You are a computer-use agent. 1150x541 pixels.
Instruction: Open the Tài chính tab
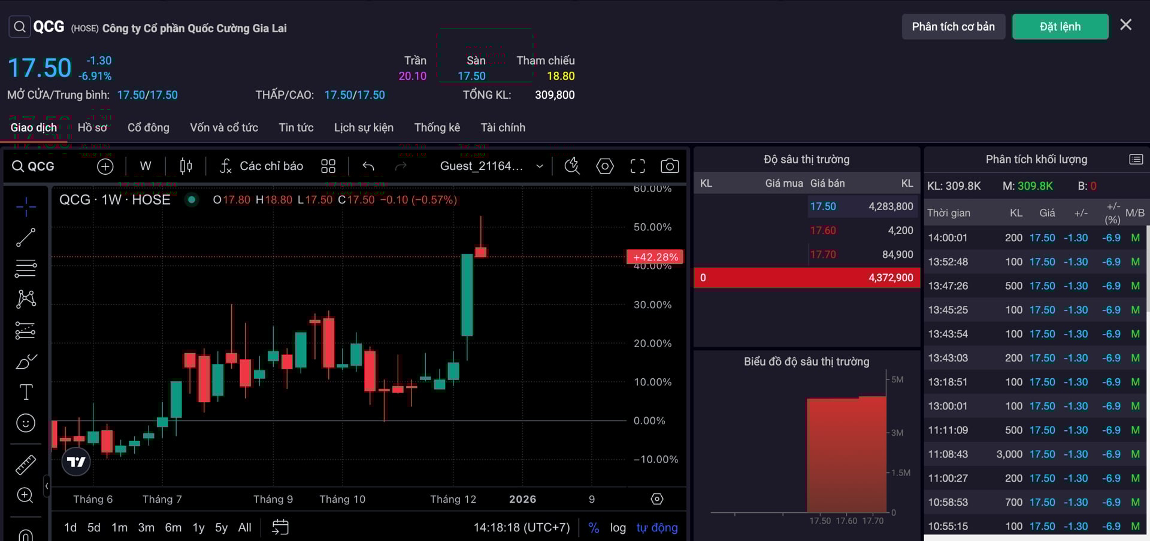pyautogui.click(x=503, y=127)
